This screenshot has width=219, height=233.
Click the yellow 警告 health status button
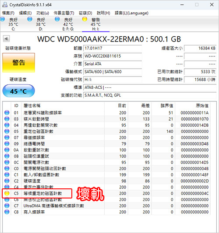pyautogui.click(x=18, y=63)
